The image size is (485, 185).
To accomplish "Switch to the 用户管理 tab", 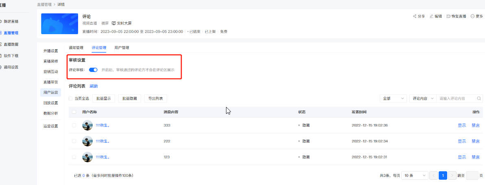I will (122, 48).
